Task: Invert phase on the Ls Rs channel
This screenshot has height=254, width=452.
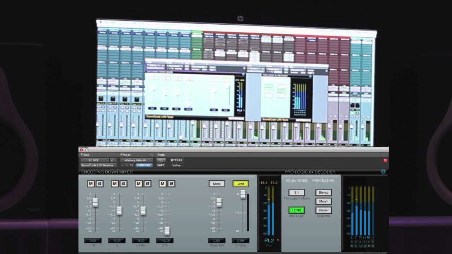Action: (147, 183)
